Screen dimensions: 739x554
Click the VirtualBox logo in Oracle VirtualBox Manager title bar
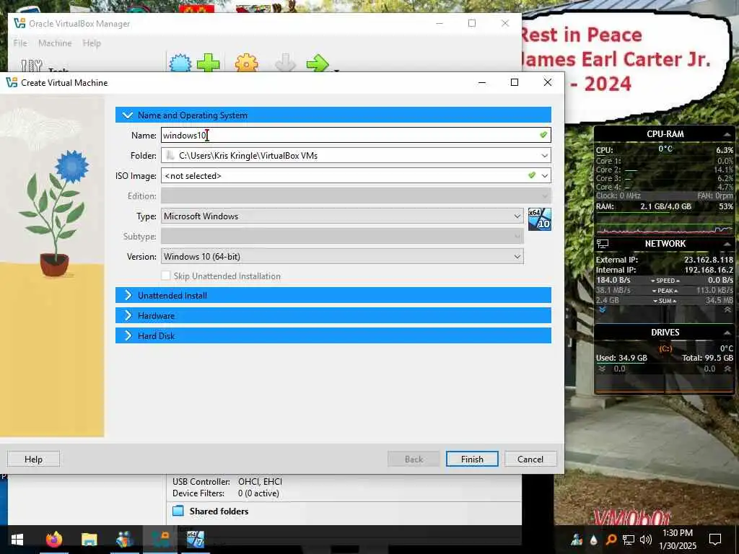(x=19, y=23)
